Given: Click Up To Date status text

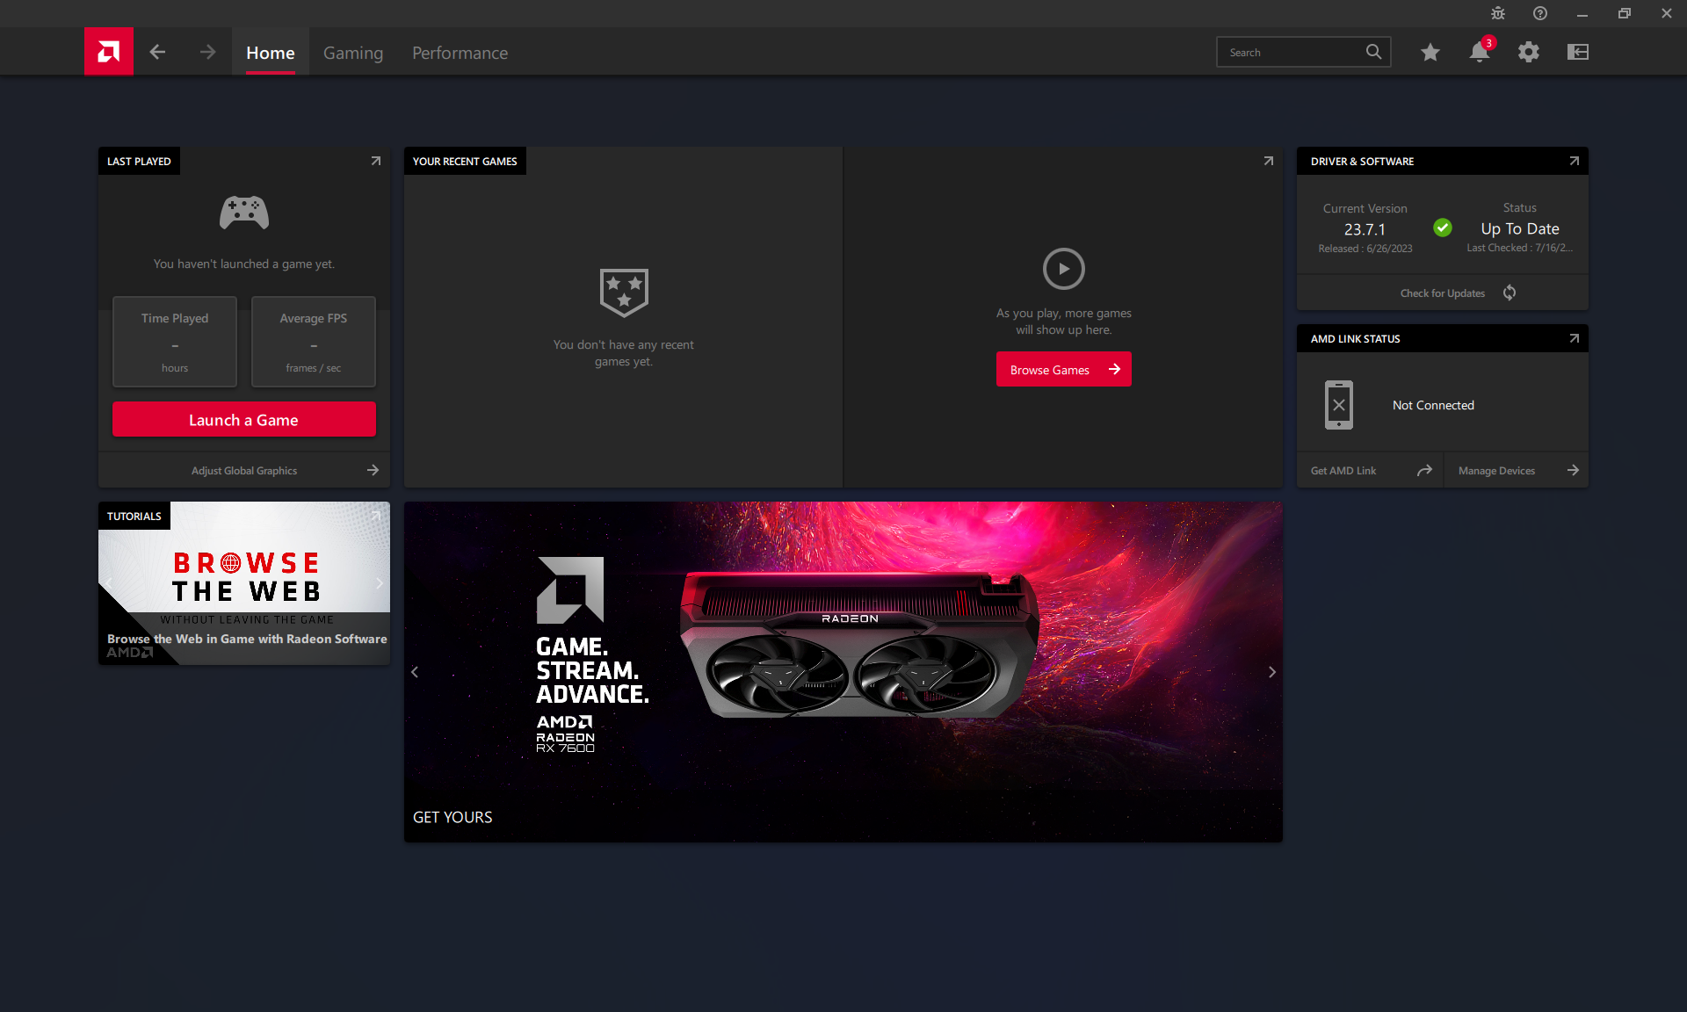Looking at the screenshot, I should [1520, 228].
